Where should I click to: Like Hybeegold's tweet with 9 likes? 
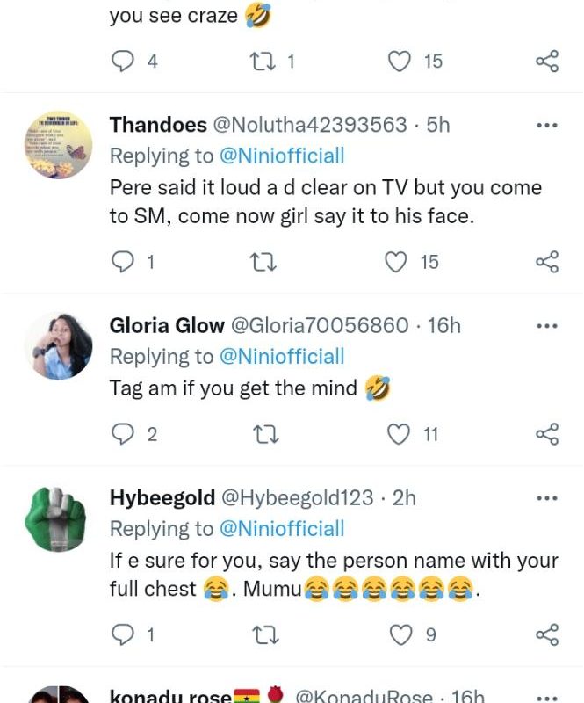(400, 634)
